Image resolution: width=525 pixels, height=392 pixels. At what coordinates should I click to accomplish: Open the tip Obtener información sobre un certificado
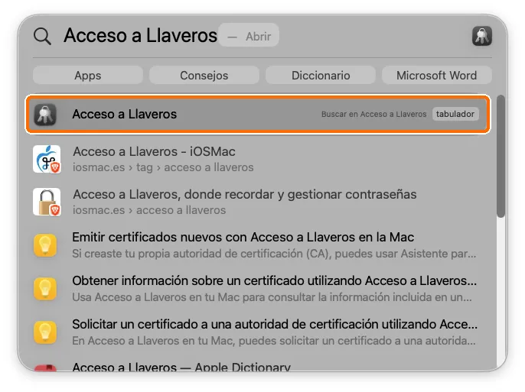[x=258, y=289]
